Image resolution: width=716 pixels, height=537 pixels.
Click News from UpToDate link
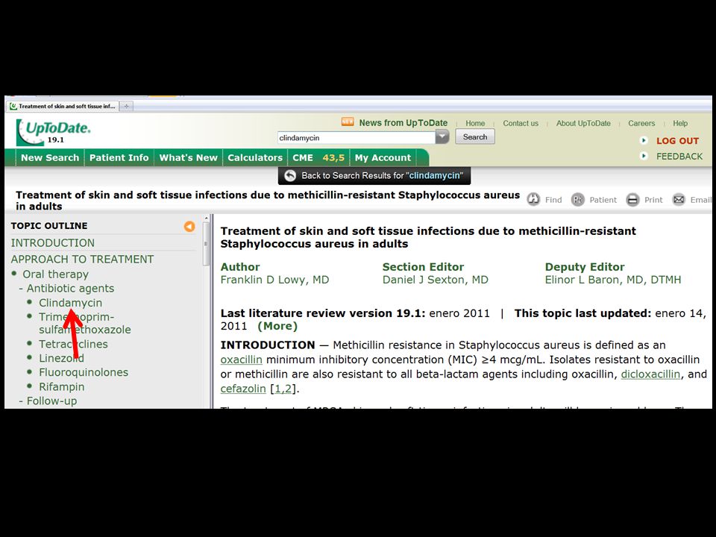pos(403,123)
